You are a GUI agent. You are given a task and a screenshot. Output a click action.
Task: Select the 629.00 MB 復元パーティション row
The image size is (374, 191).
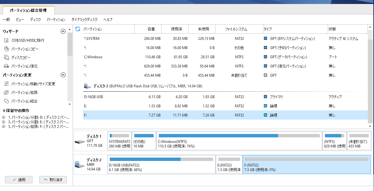point(225,66)
